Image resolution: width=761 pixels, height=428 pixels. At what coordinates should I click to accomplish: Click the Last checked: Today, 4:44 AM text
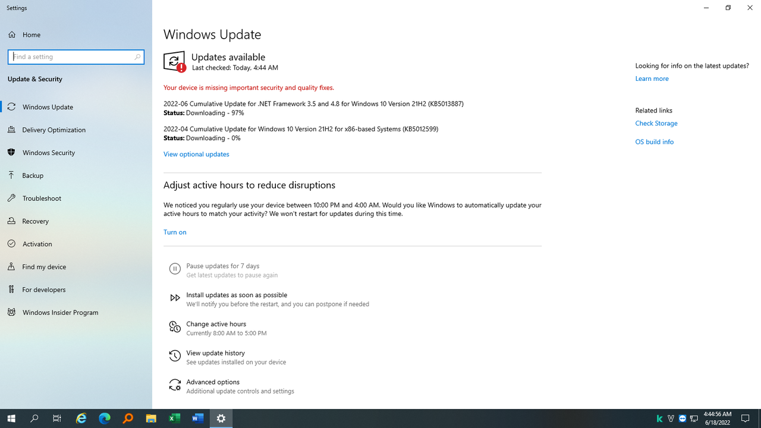pyautogui.click(x=235, y=68)
